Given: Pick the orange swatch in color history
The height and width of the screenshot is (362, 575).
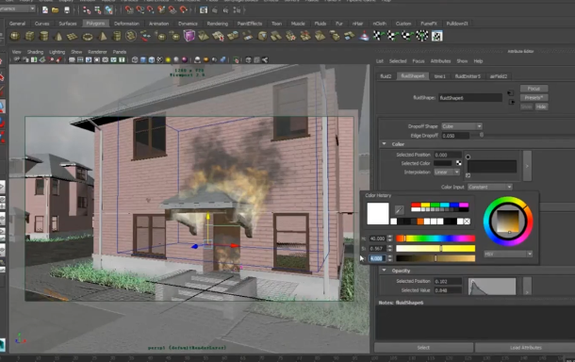Looking at the screenshot, I should [420, 222].
